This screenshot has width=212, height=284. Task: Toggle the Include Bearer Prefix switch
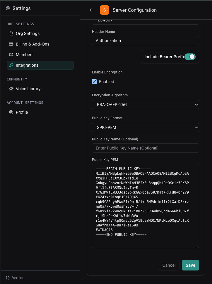(x=190, y=57)
